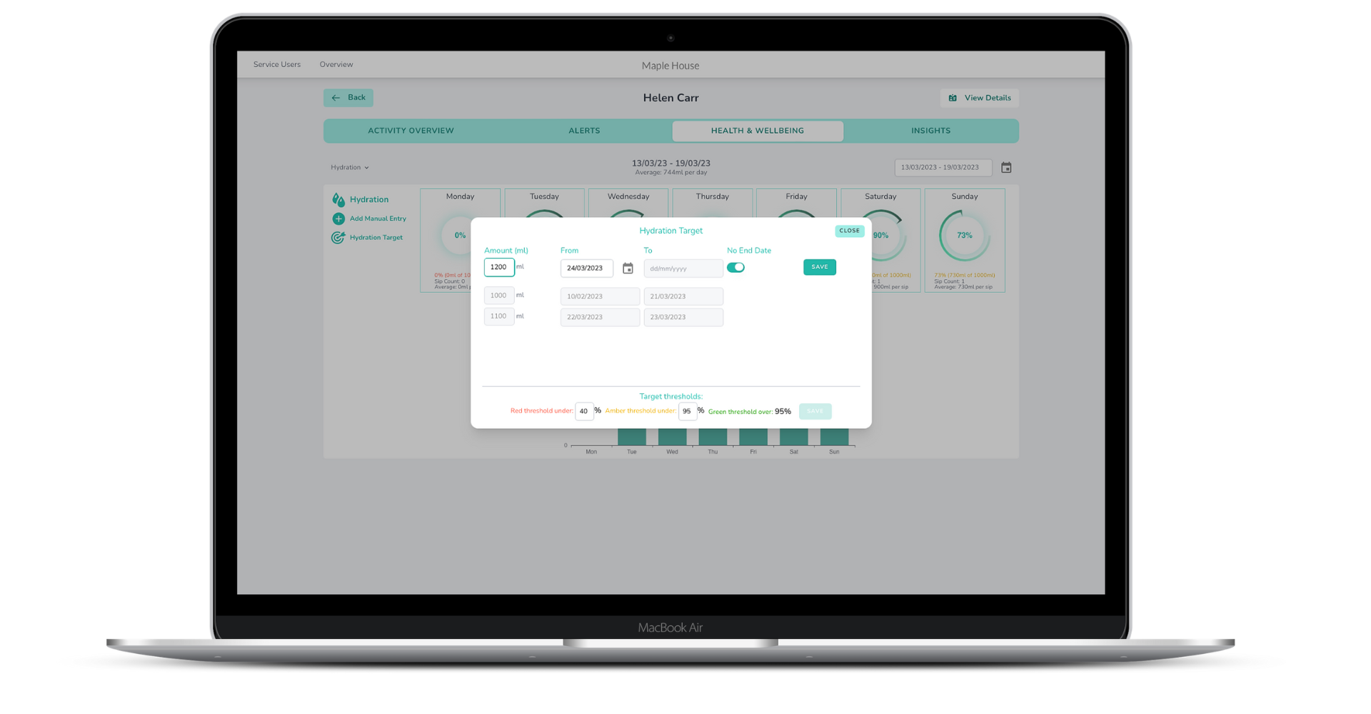The width and height of the screenshot is (1371, 714).
Task: Click the 1100 ml previous target field
Action: click(x=499, y=316)
